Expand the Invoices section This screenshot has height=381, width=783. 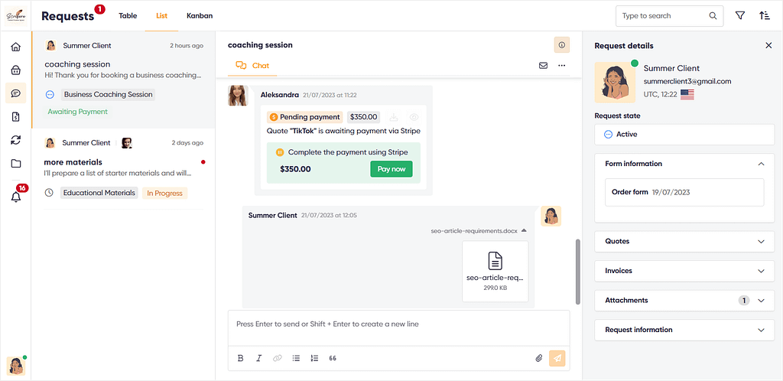[761, 271]
